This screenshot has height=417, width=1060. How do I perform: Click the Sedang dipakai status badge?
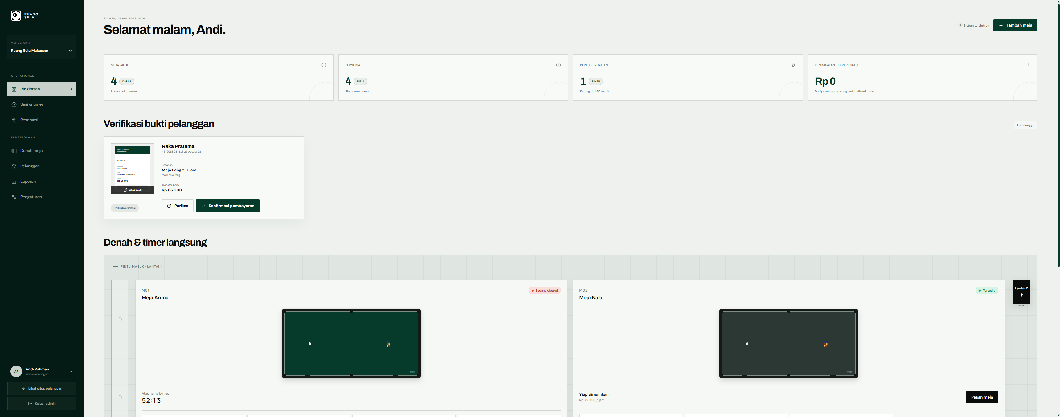click(x=544, y=291)
